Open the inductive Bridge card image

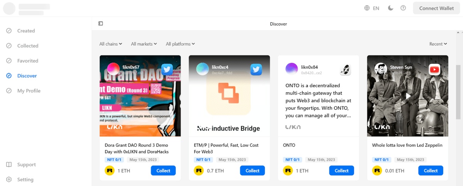pos(229,96)
